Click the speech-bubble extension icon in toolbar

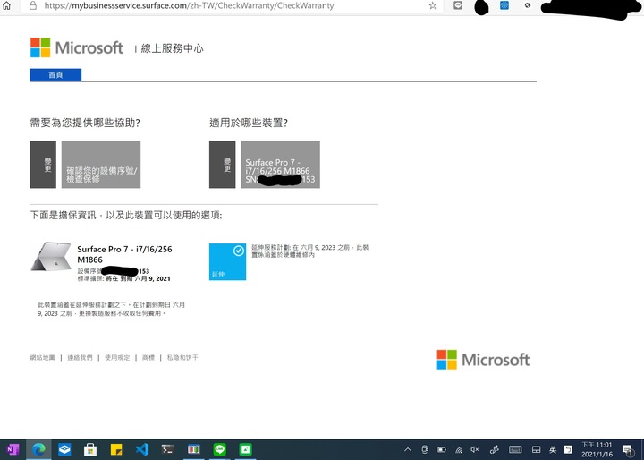pyautogui.click(x=458, y=5)
